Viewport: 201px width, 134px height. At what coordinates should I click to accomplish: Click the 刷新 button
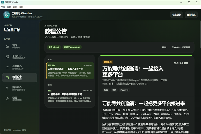[x=164, y=47]
